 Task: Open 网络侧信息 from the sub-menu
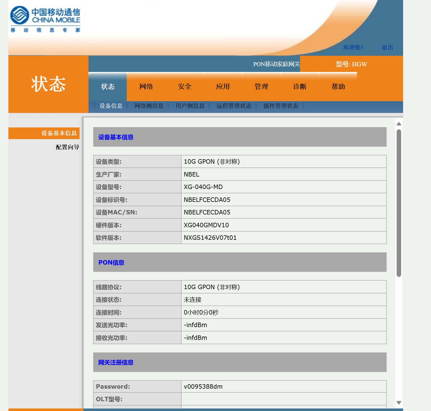tap(149, 106)
